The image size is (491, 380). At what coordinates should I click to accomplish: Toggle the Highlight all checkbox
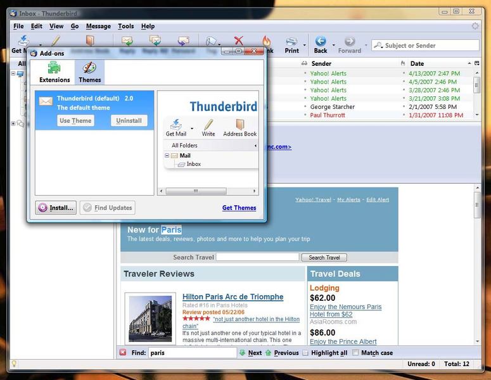(305, 353)
